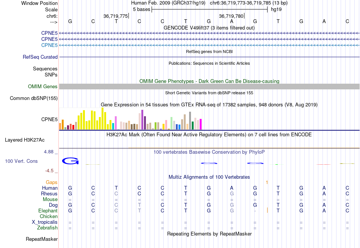Click the orange insertion bar in Elephant row
Screen dimensions: 360x248
point(267,210)
